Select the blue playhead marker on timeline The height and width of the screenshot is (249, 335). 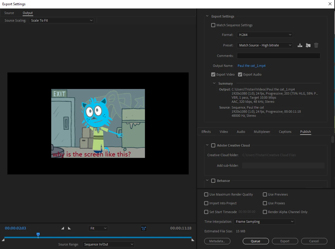[x=38, y=235]
